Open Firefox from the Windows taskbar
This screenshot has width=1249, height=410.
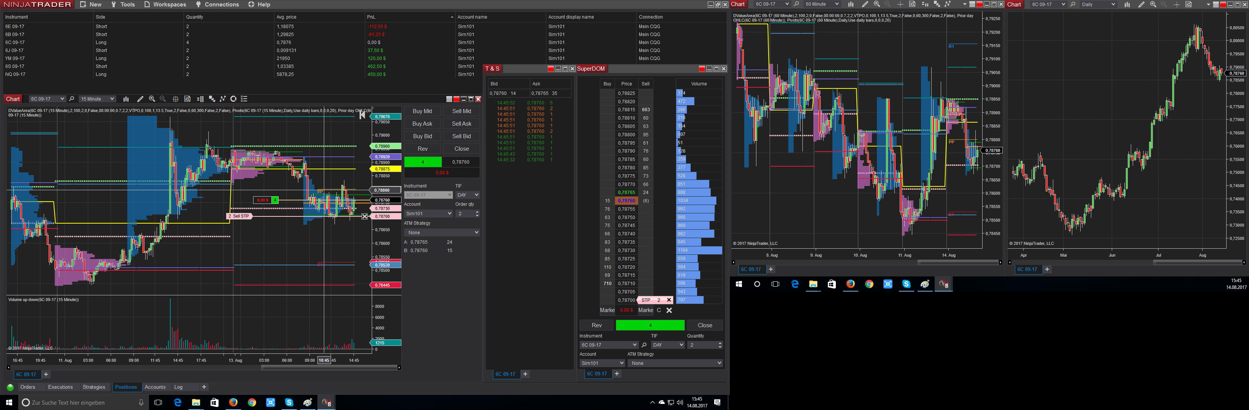[233, 402]
